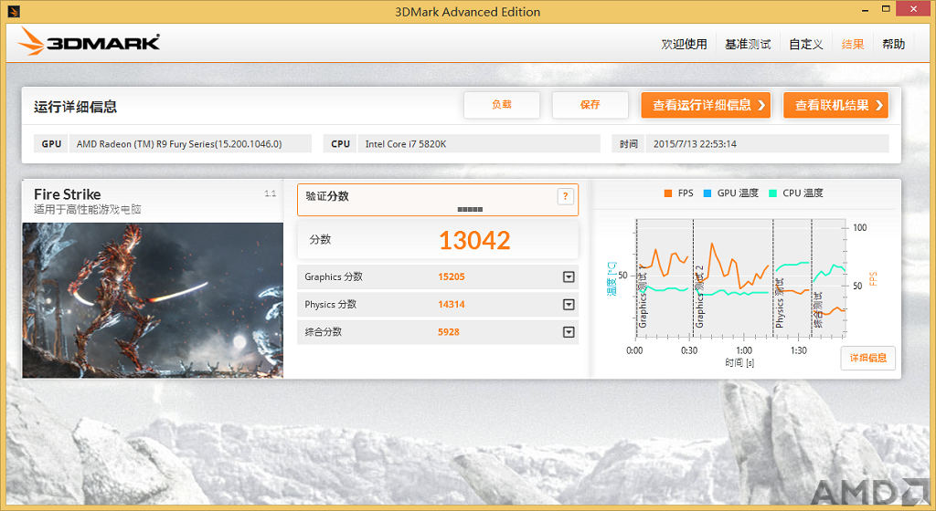This screenshot has width=936, height=511.
Task: Click the 3DMark title bar app icon
Action: [x=13, y=11]
